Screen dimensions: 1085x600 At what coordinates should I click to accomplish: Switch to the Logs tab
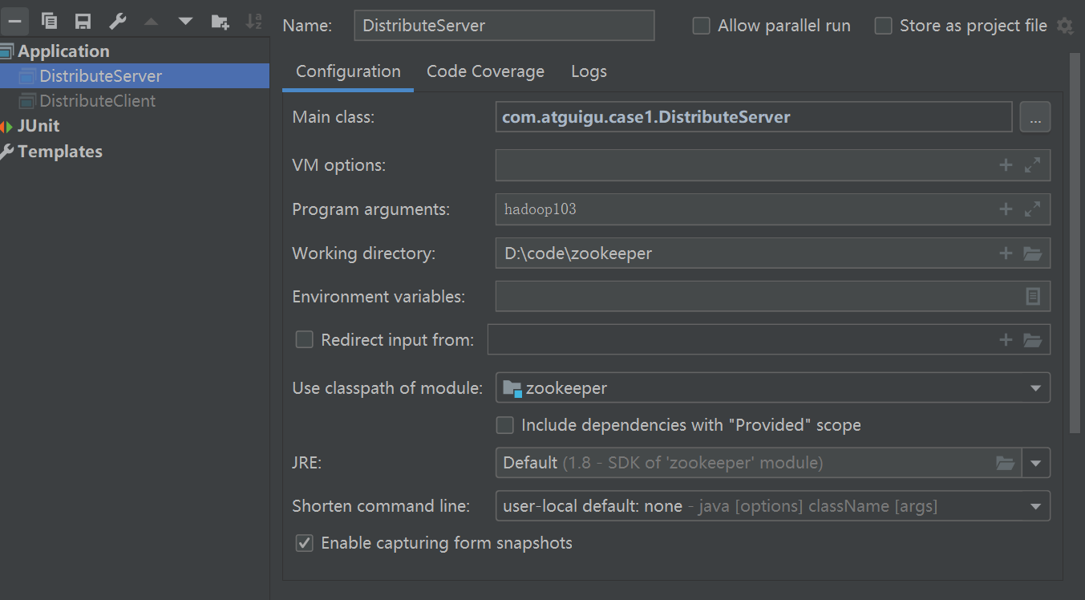[x=589, y=71]
